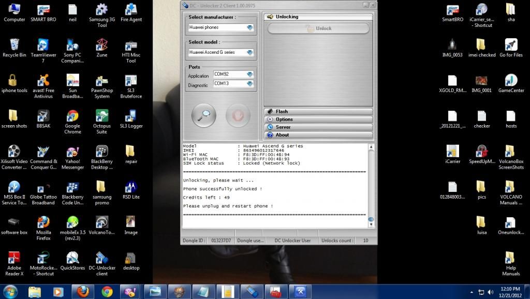Select the Mozilla Firefox desktop icon
The height and width of the screenshot is (299, 530).
click(x=43, y=228)
